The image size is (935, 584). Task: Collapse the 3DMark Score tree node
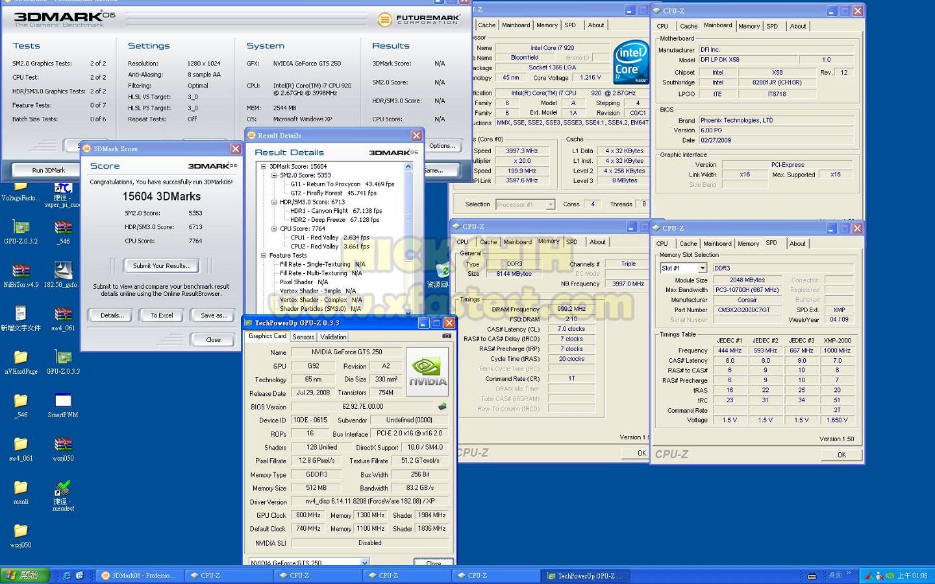pyautogui.click(x=264, y=167)
